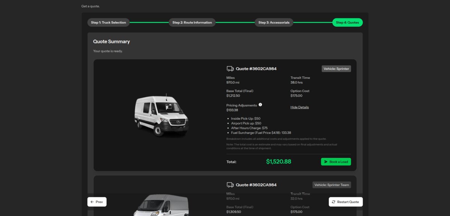This screenshot has height=216, width=450.
Task: Click the truck icon beside Sprinter Team quote
Action: 230,185
